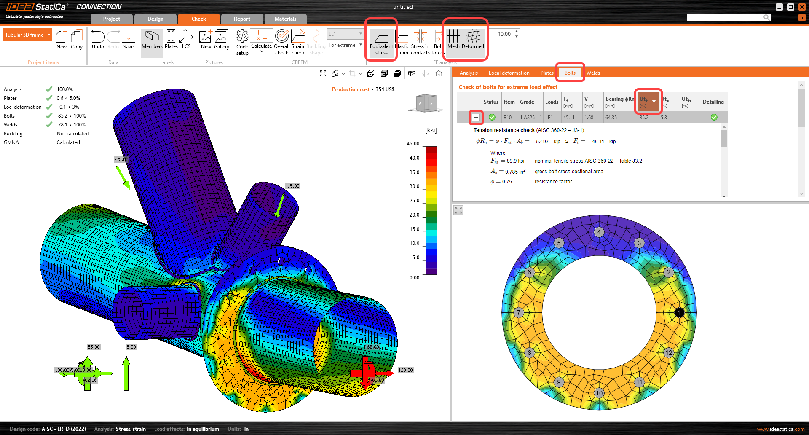The width and height of the screenshot is (809, 435).
Task: Open the For extreme dropdown
Action: pos(345,45)
